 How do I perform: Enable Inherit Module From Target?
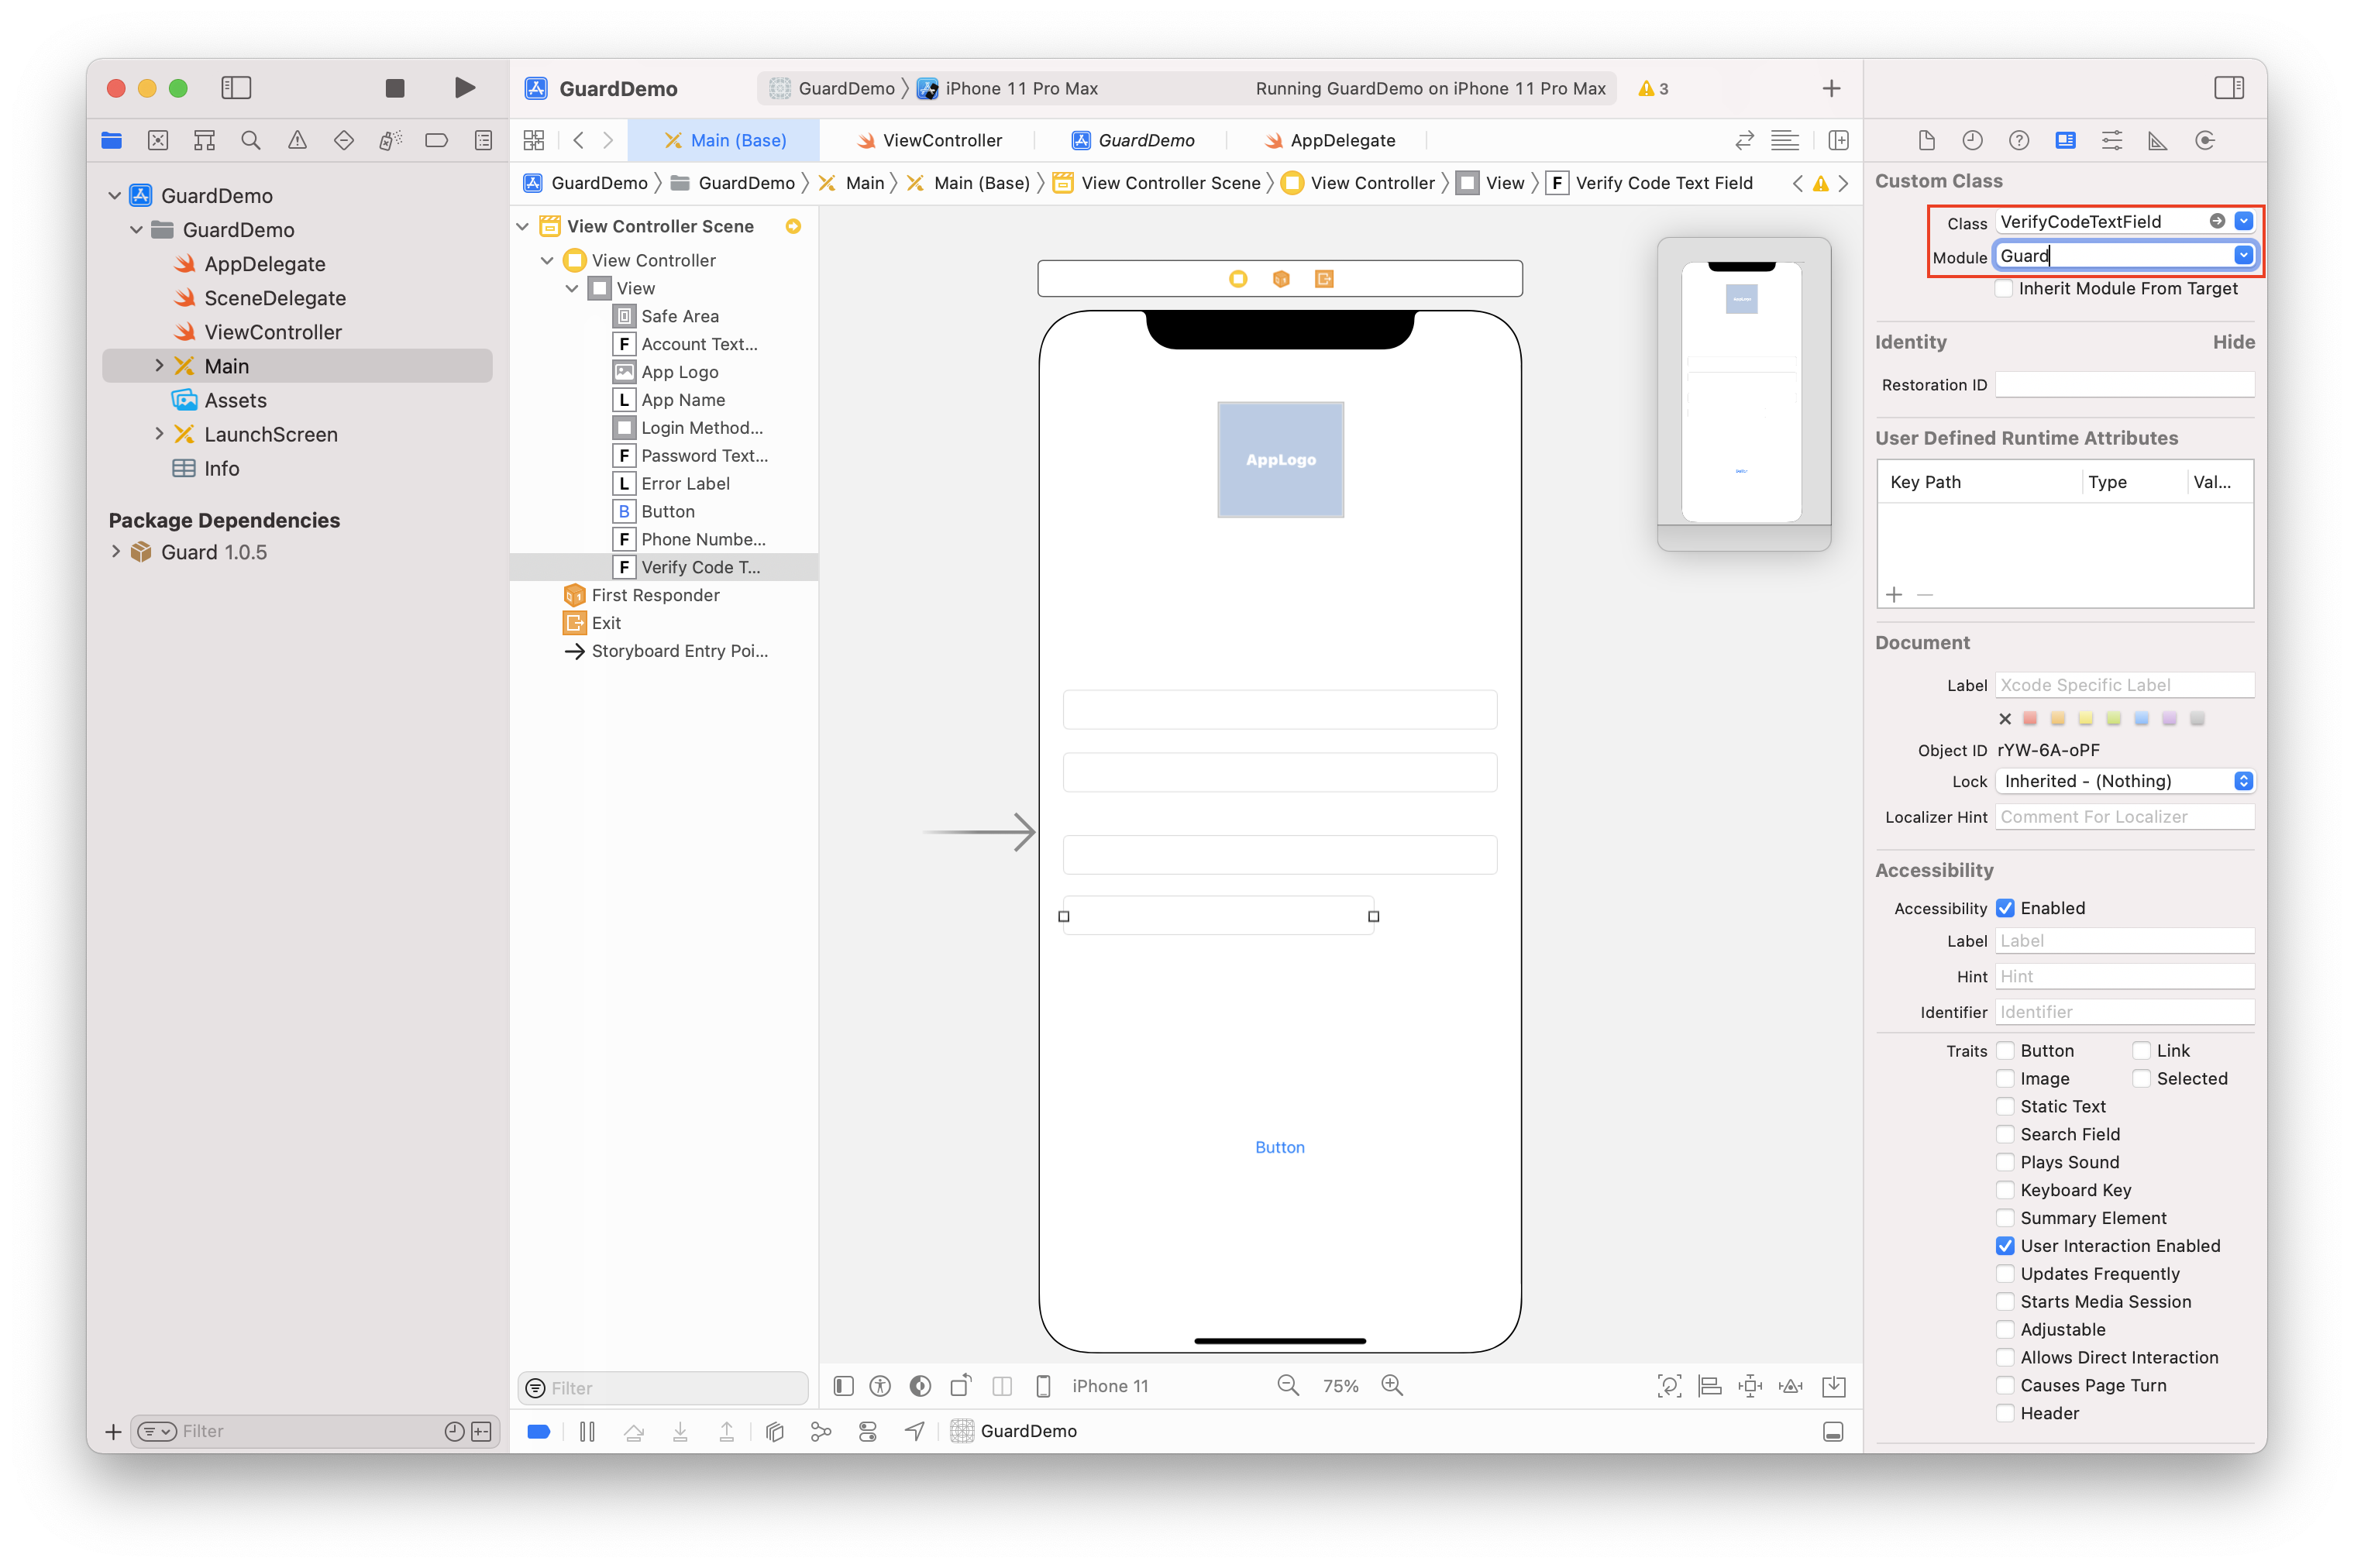pos(2004,289)
